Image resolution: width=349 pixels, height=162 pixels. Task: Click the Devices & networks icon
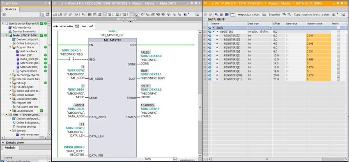[10, 32]
